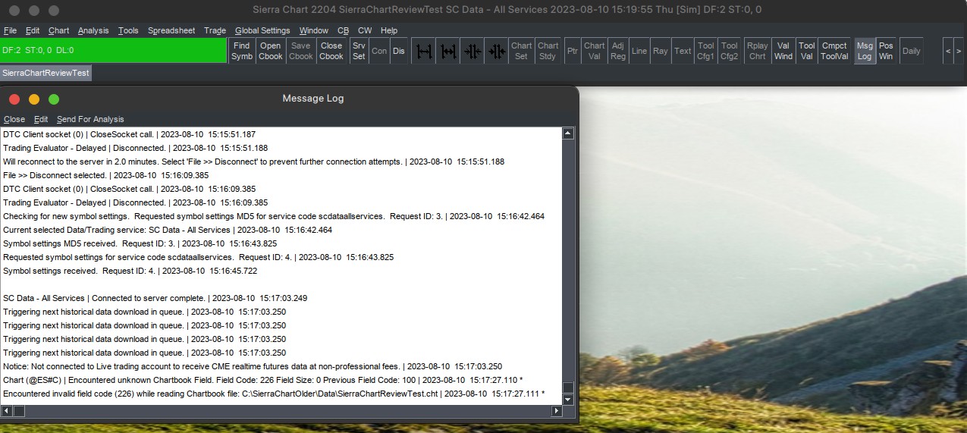This screenshot has width=967, height=433.
Task: Click the toolbar left arrow button
Action: [947, 51]
